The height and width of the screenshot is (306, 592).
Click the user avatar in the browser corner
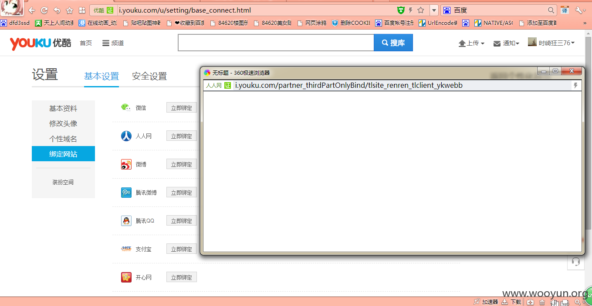coord(12,8)
